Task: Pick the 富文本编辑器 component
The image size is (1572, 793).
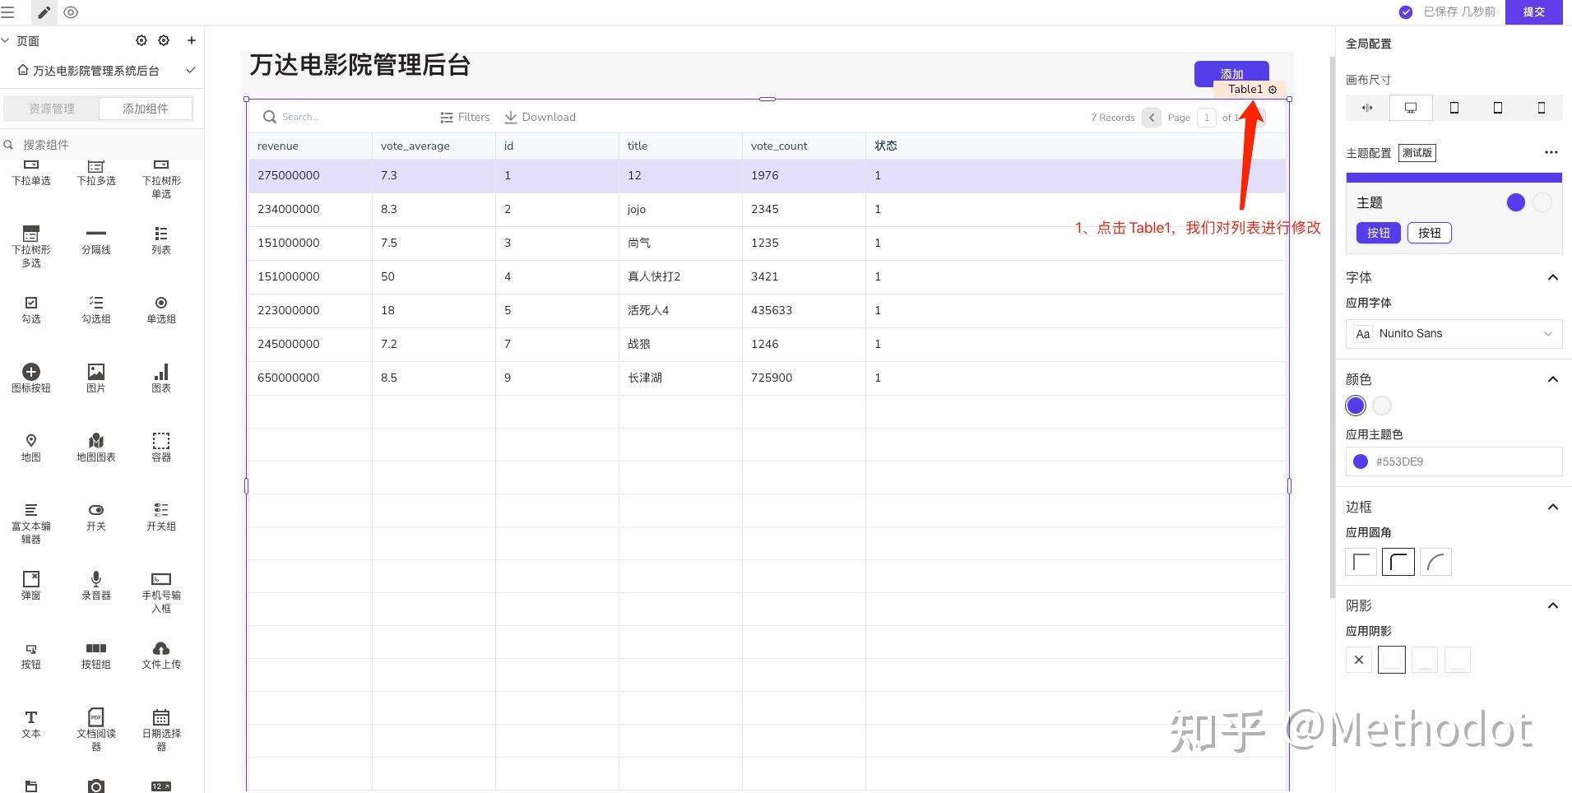Action: pos(31,523)
